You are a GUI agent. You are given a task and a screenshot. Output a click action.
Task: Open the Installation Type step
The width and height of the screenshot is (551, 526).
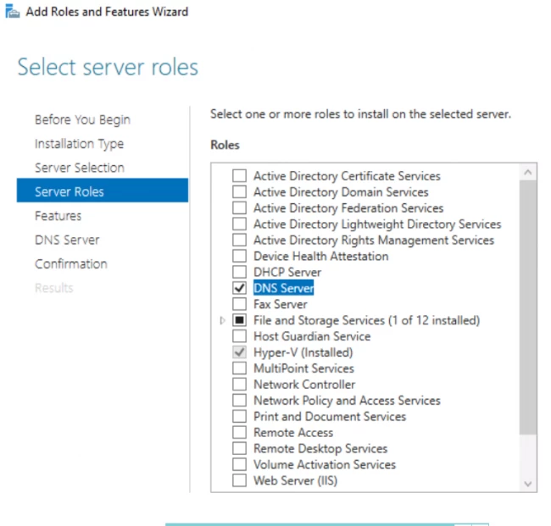(79, 144)
